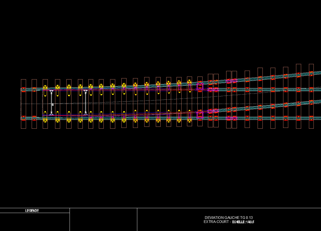Click the empty middle cell of title block
Image resolution: width=321 pixels, height=231 pixels.
point(103,219)
